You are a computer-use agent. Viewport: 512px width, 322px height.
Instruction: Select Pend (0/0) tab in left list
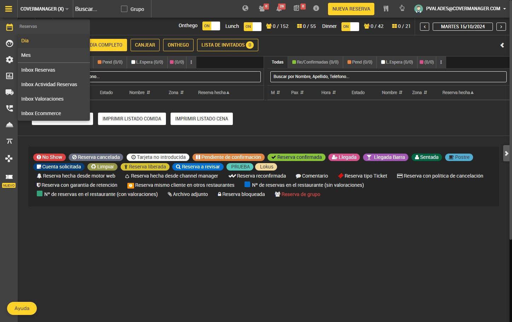[x=110, y=62]
